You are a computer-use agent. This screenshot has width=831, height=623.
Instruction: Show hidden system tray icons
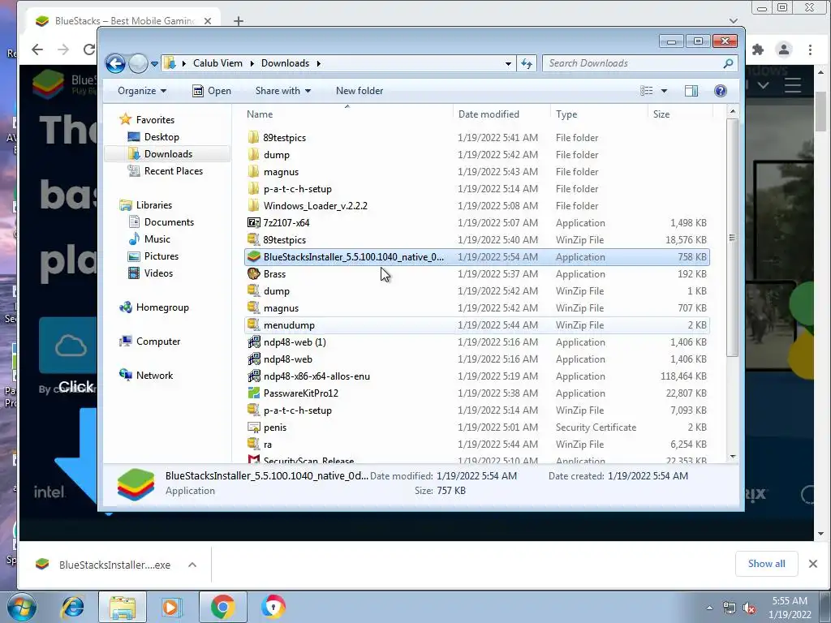point(709,608)
